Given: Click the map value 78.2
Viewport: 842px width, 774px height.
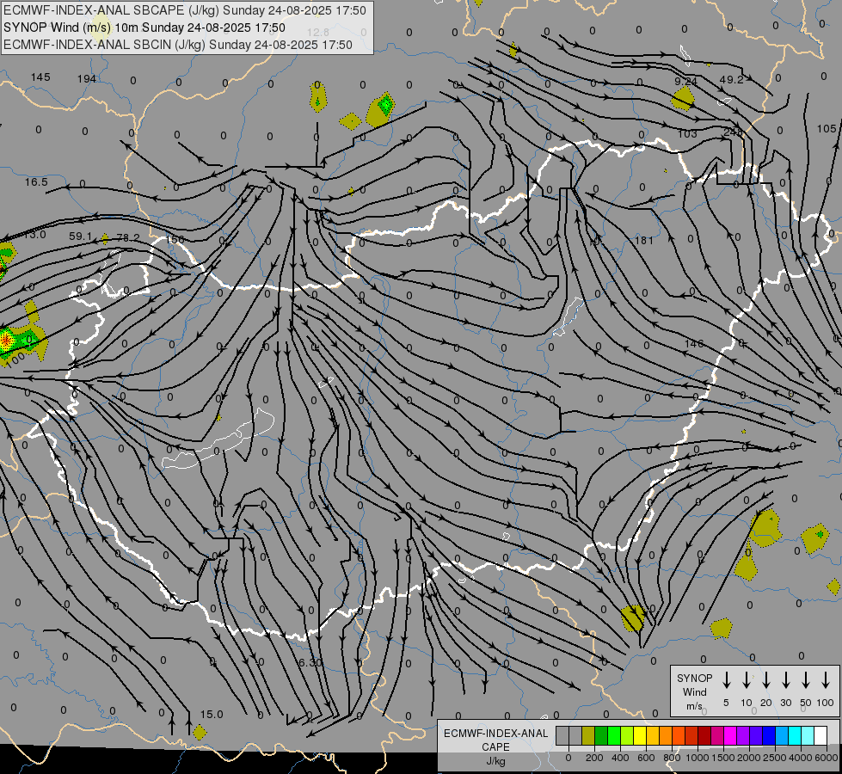Looking at the screenshot, I should (x=128, y=237).
